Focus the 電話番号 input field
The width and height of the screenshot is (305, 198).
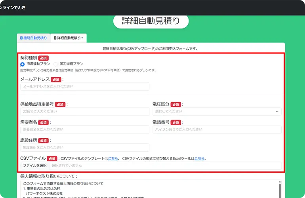[x=217, y=129]
